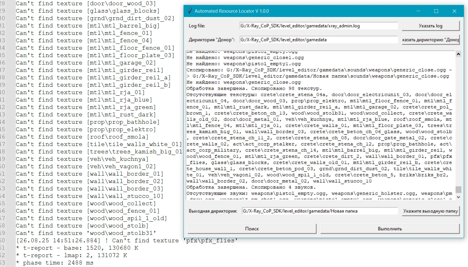Click the [grnd\grnd_dirt_dust_02] line in the background log
Screen dimensions: 468x267
coord(95,19)
